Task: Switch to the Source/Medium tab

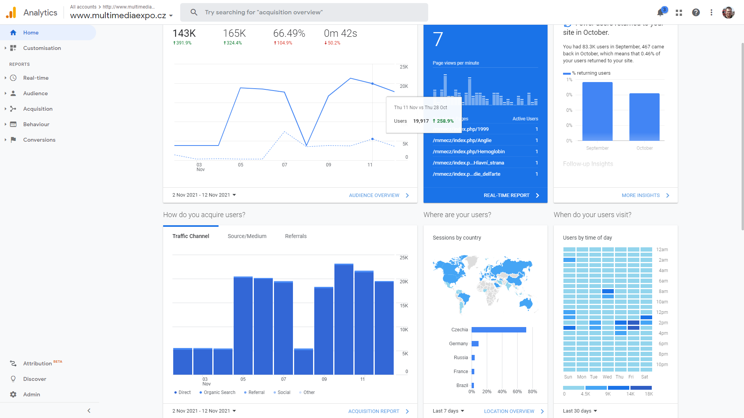Action: (x=247, y=236)
